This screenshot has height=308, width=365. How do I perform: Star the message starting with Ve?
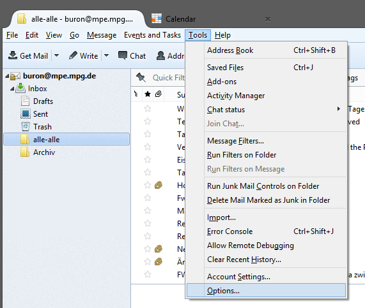coord(148,147)
